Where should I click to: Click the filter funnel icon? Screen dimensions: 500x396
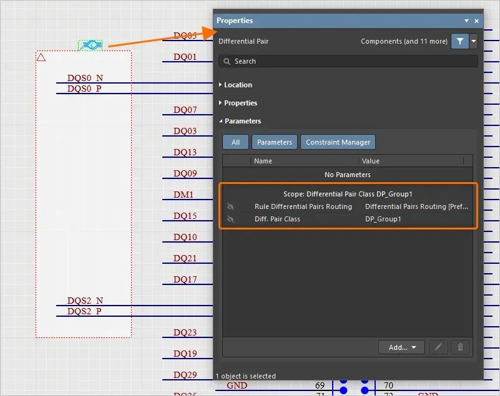point(460,41)
